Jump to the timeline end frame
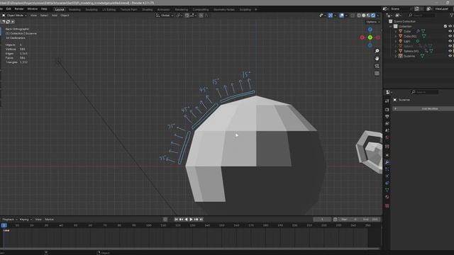Screen dimensions: 454x255 point(201,220)
